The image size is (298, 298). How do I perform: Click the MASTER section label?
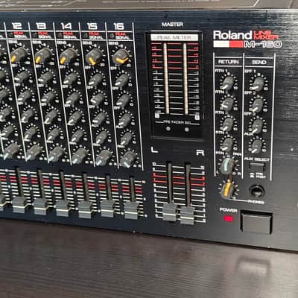pyautogui.click(x=172, y=25)
